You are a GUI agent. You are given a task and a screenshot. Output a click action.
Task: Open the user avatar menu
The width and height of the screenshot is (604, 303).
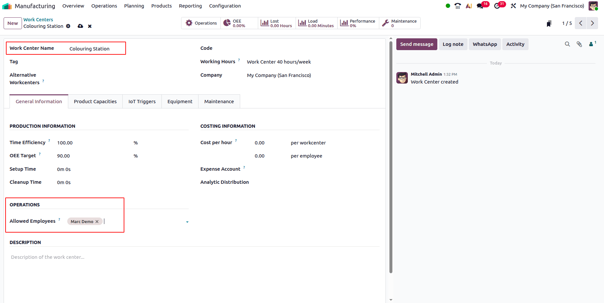click(x=593, y=6)
